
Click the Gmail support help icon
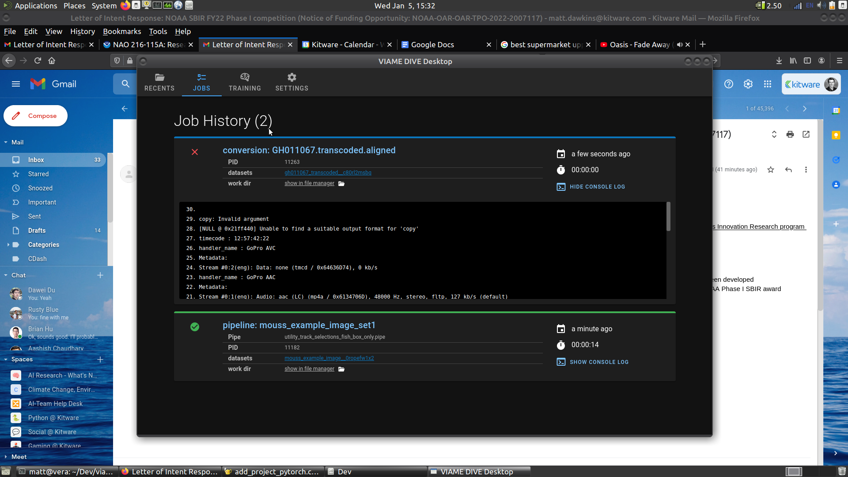pyautogui.click(x=729, y=84)
